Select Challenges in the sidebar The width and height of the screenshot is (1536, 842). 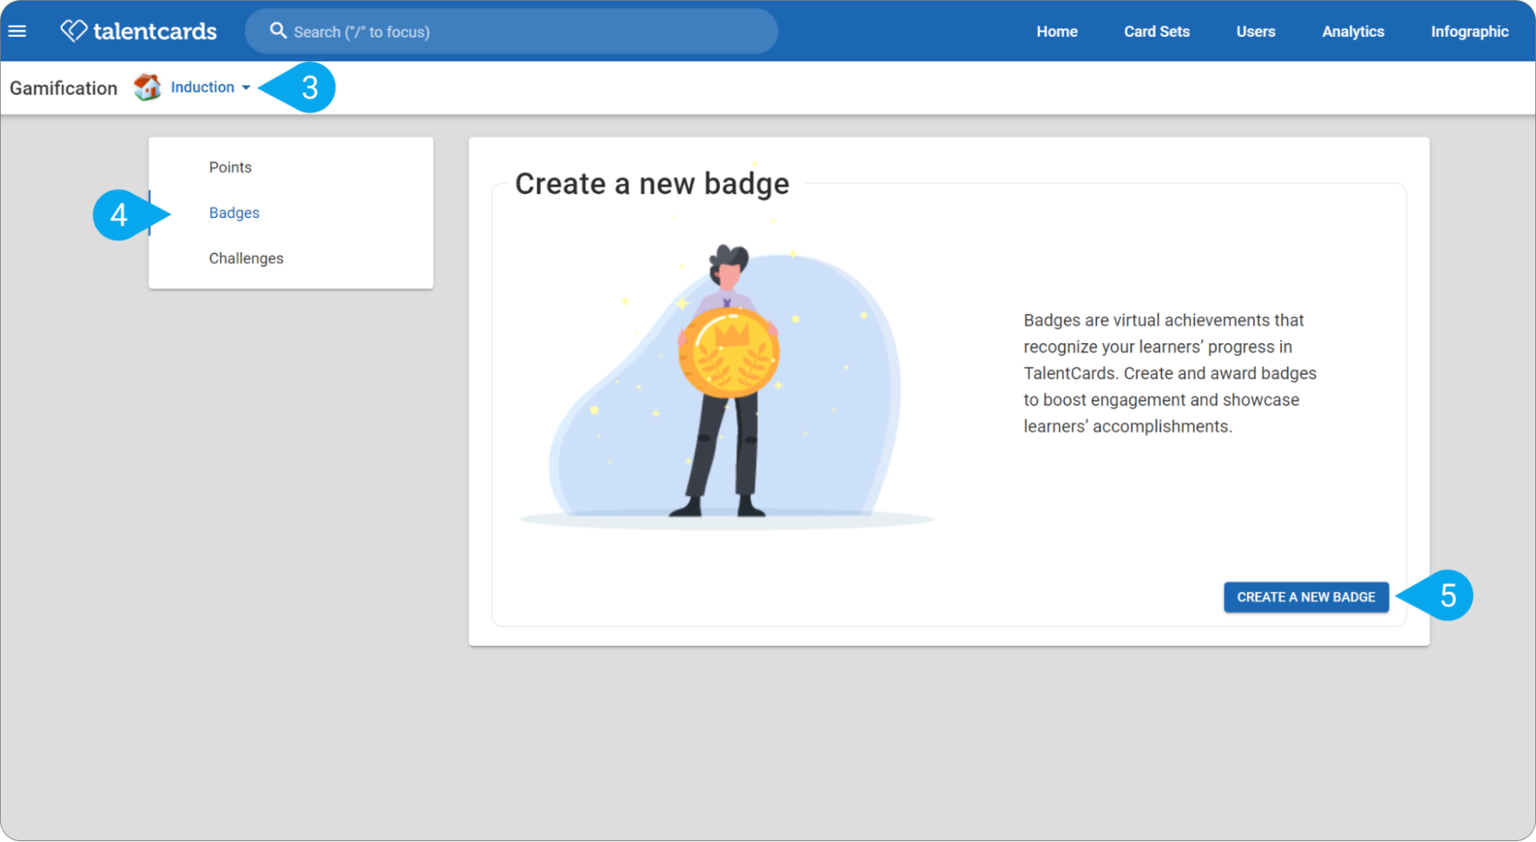tap(246, 259)
